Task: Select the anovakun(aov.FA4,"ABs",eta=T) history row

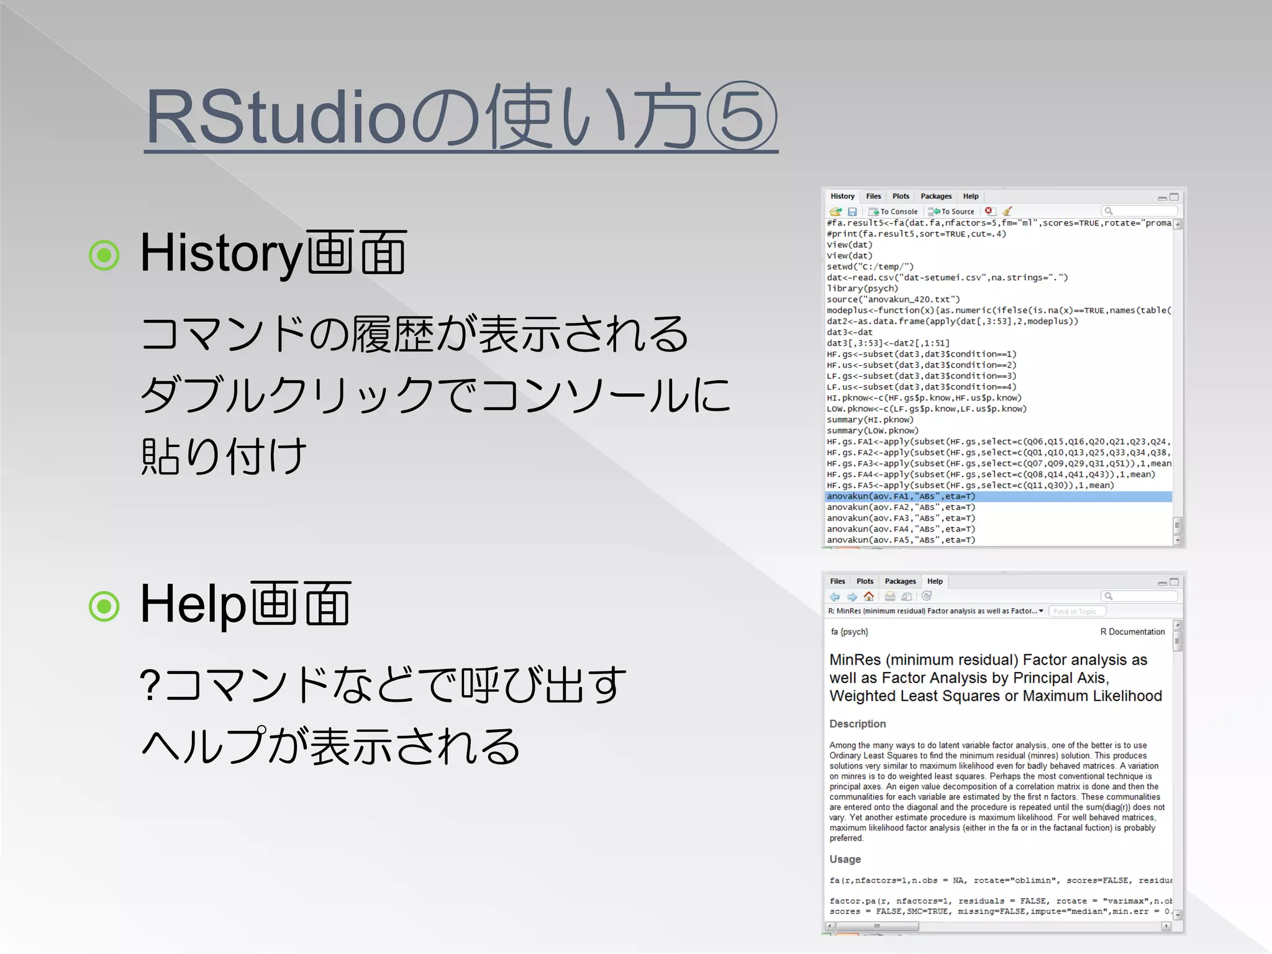Action: coord(999,529)
